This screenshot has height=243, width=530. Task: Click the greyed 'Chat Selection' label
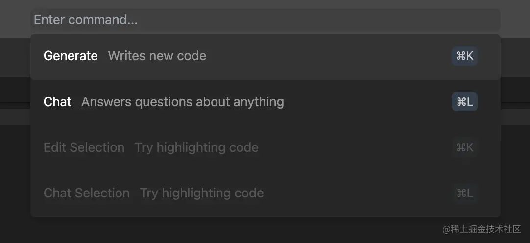coord(87,194)
